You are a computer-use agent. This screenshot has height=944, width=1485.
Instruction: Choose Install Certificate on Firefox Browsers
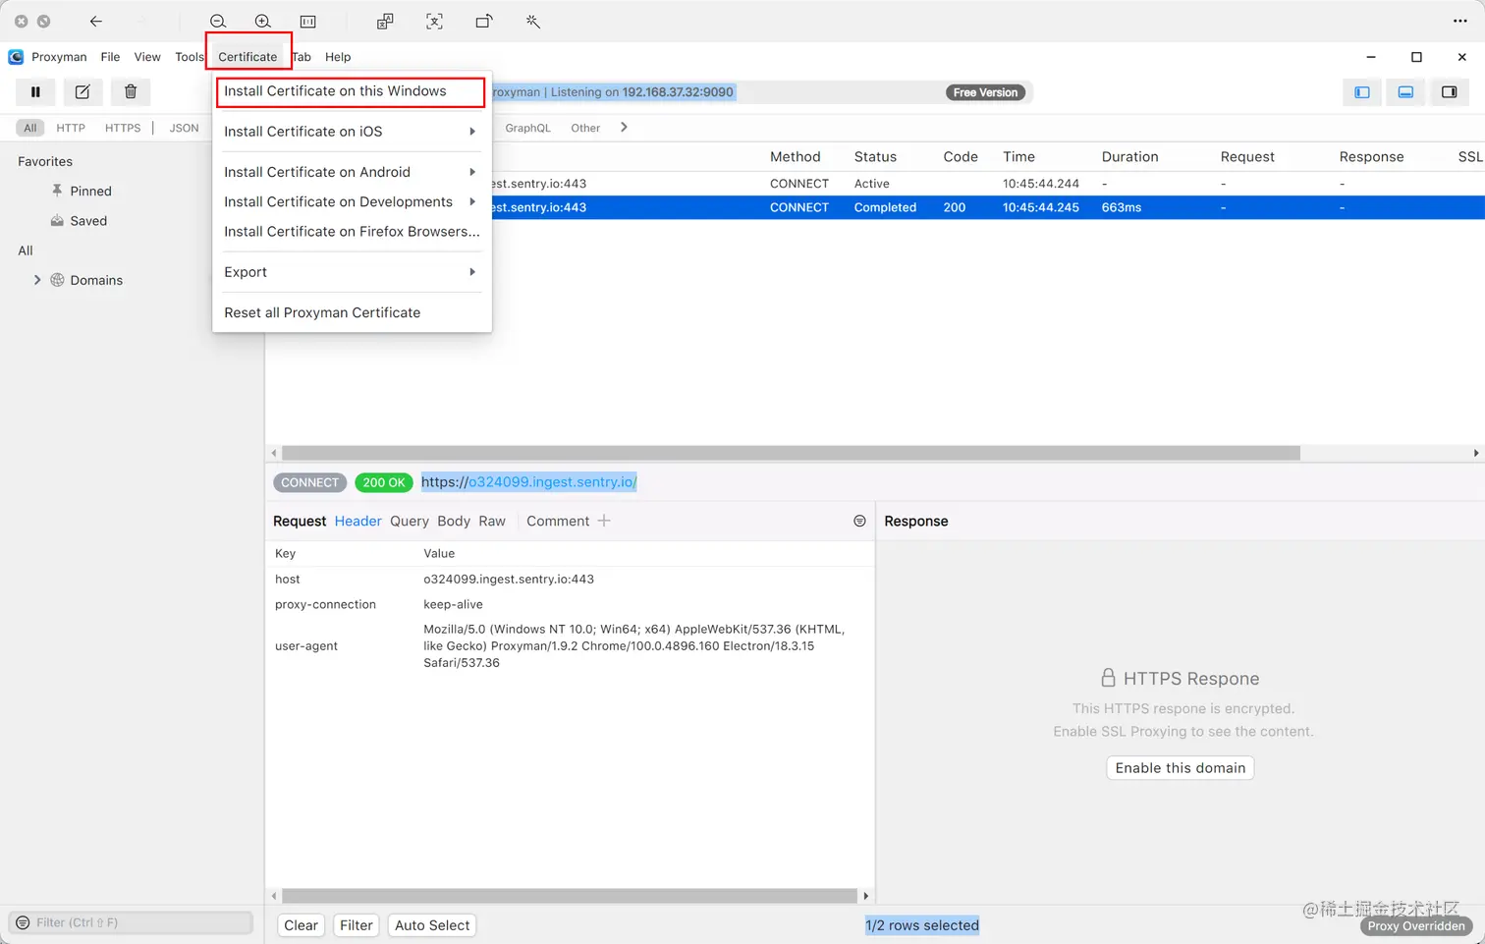point(352,232)
